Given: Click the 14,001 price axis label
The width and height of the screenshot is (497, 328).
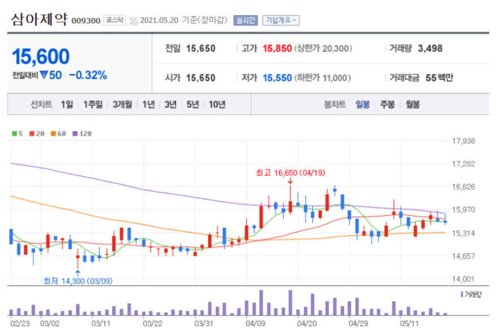Looking at the screenshot, I should point(464,279).
